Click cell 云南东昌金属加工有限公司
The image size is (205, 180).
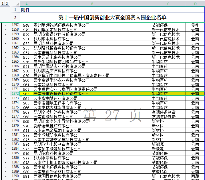pyautogui.click(x=92, y=130)
